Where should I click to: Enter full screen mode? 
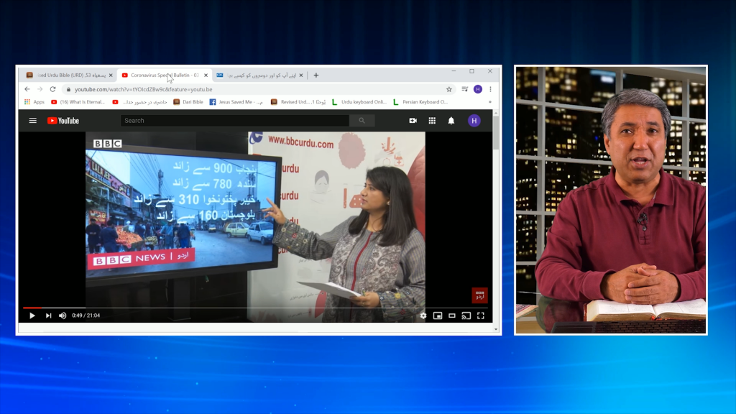click(x=481, y=316)
